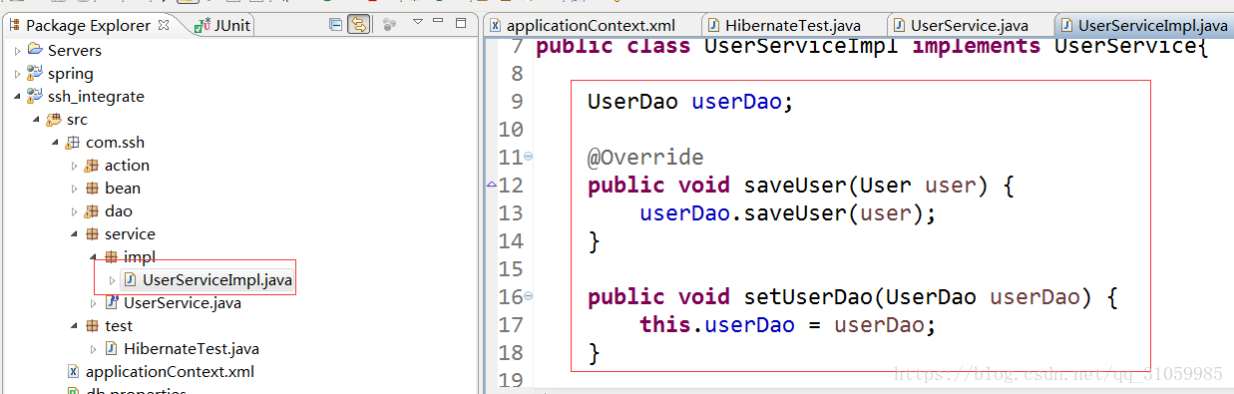Click 'this.userDao = userDao;' on line 17
This screenshot has width=1234, height=394.
tap(788, 325)
